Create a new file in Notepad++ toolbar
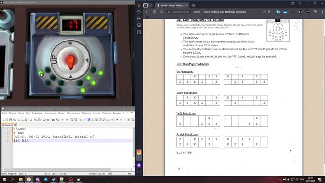This screenshot has width=325, height=183. [x=3, y=120]
